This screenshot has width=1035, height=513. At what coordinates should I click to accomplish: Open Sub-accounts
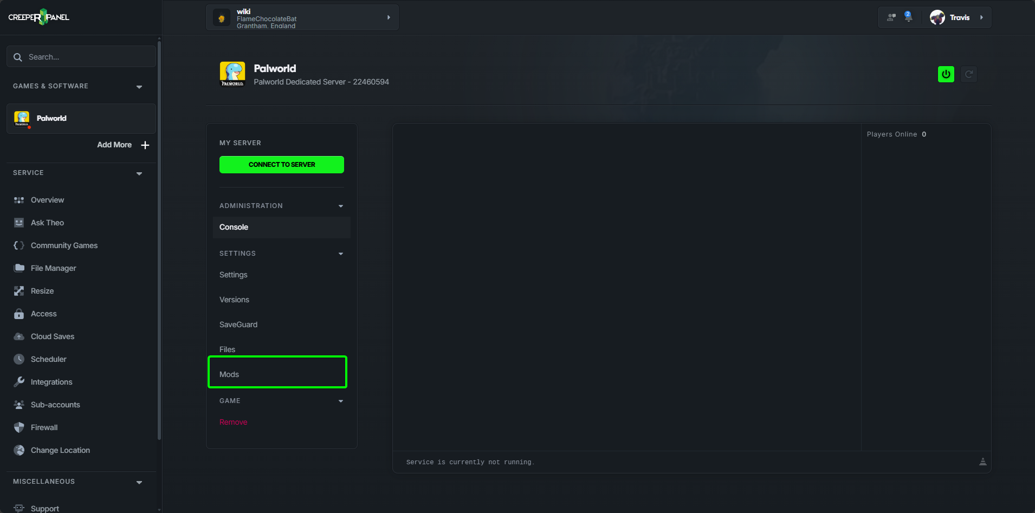click(55, 405)
